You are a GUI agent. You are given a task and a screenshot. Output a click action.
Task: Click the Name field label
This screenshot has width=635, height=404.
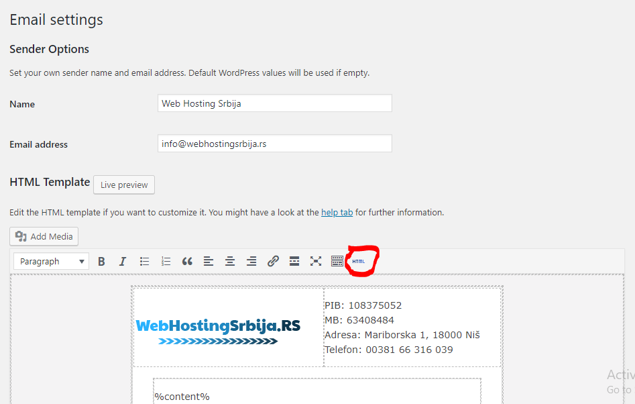(22, 104)
